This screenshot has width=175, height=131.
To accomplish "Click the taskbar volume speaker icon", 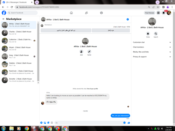I will click(x=162, y=129).
